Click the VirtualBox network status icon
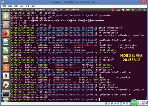This screenshot has height=106, width=148. 112,103
